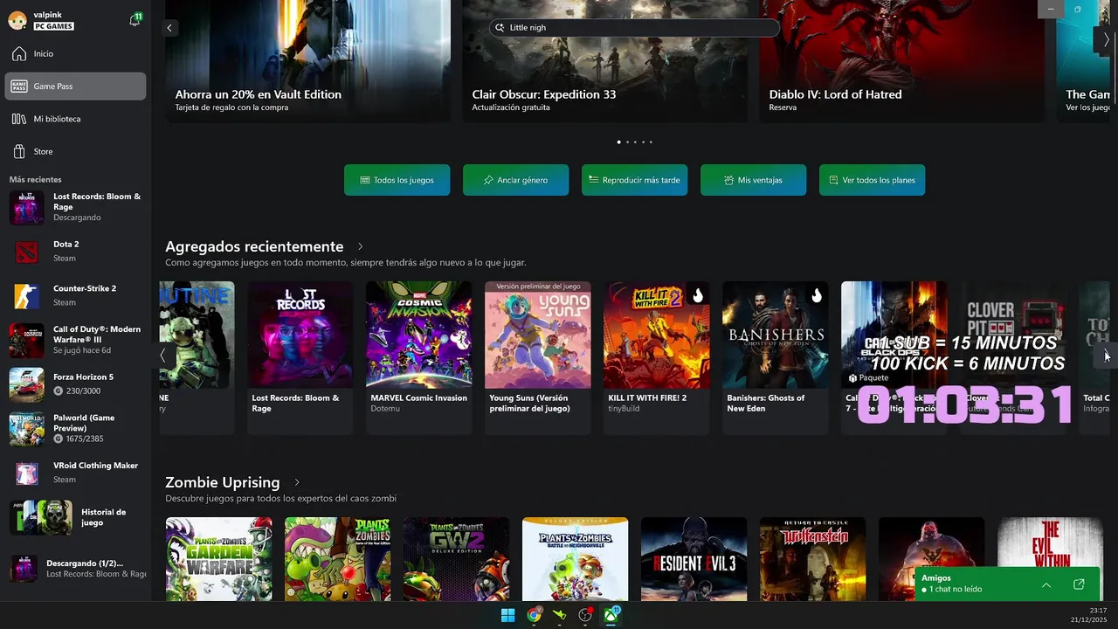Open the Lost Records: Bloom & Rage card
The height and width of the screenshot is (629, 1118).
tap(300, 357)
